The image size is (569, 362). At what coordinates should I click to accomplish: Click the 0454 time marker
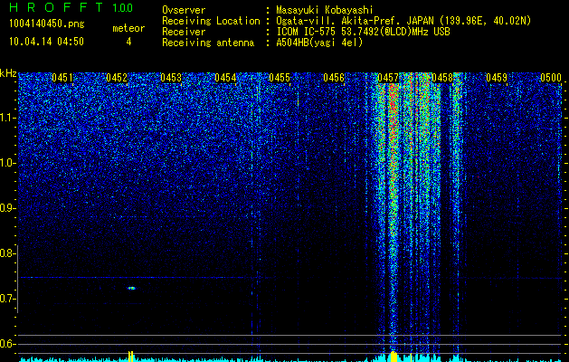click(225, 78)
